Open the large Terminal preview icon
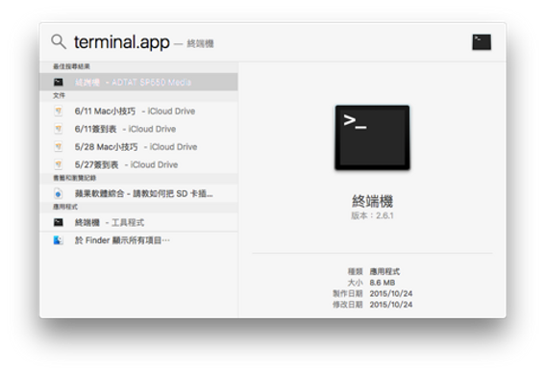This screenshot has height=373, width=544. coord(372,137)
